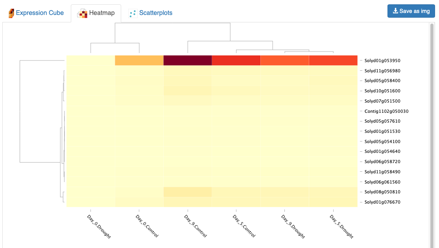Click the Solyd01g076670 row label
Screen dimensions: 439x248
pos(382,202)
